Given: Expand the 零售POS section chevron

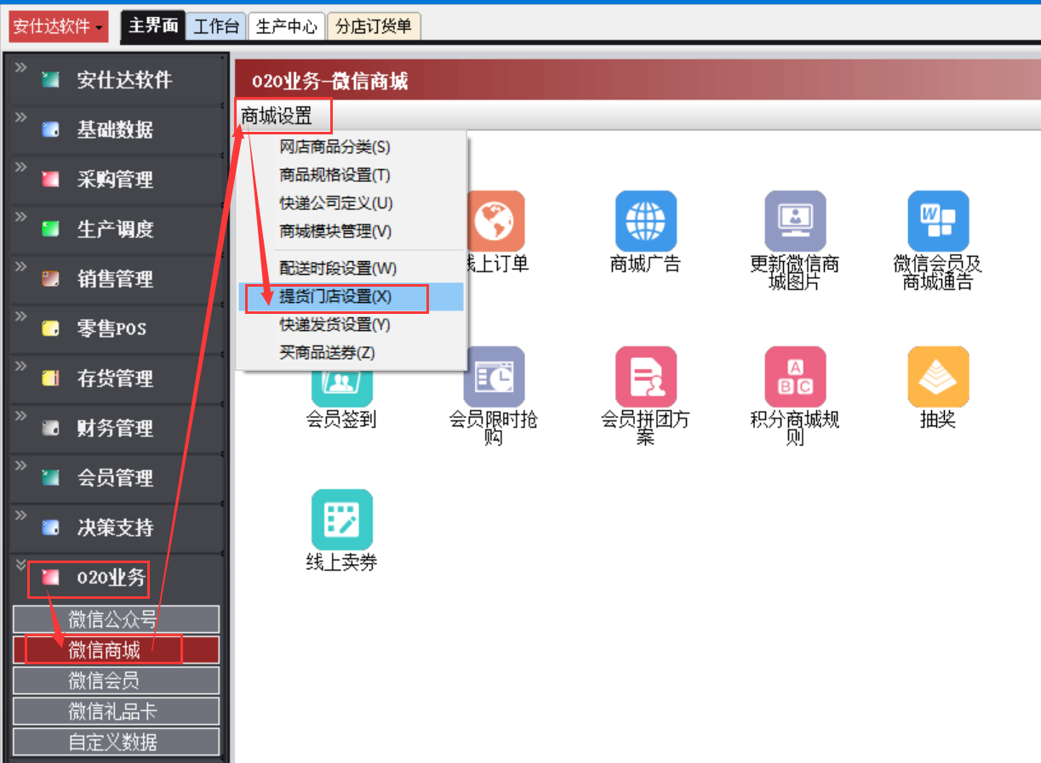Looking at the screenshot, I should click(x=20, y=316).
